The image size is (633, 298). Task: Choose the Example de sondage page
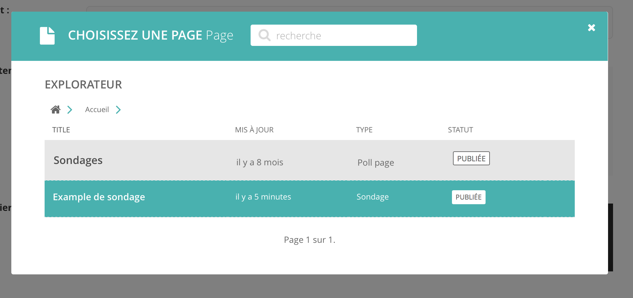(99, 197)
